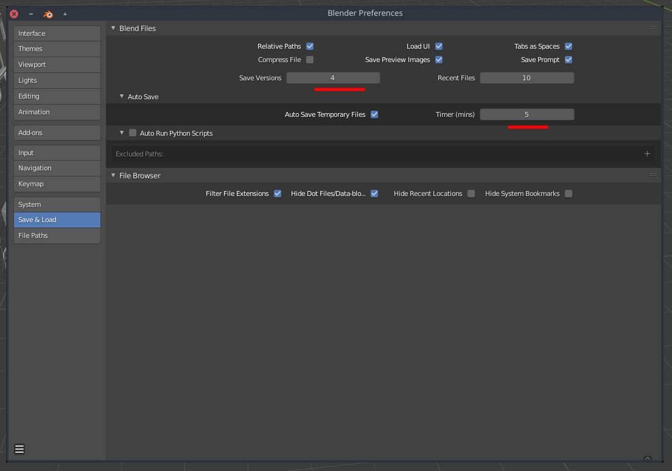Click the Recent Files value field
Screen dimensions: 672x471
pos(527,78)
